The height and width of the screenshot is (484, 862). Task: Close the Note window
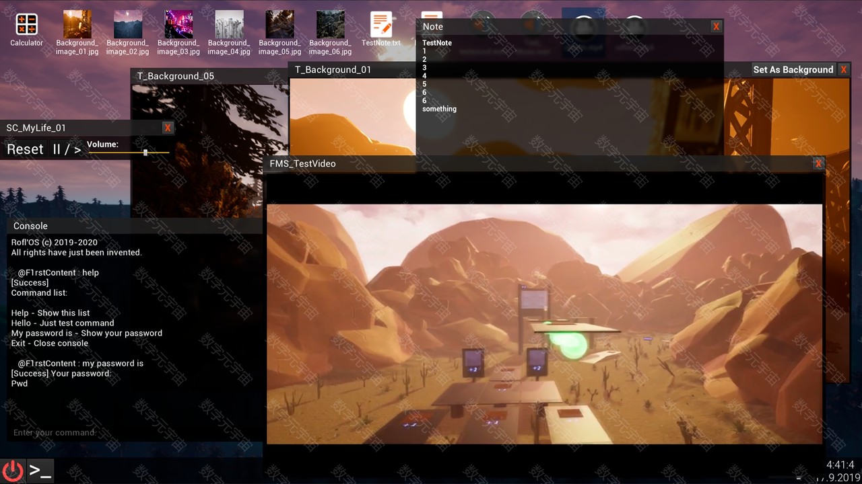click(x=716, y=27)
